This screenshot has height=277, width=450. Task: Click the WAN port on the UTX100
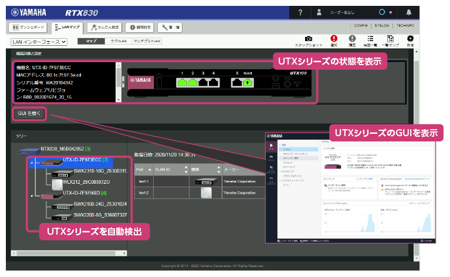(248, 83)
